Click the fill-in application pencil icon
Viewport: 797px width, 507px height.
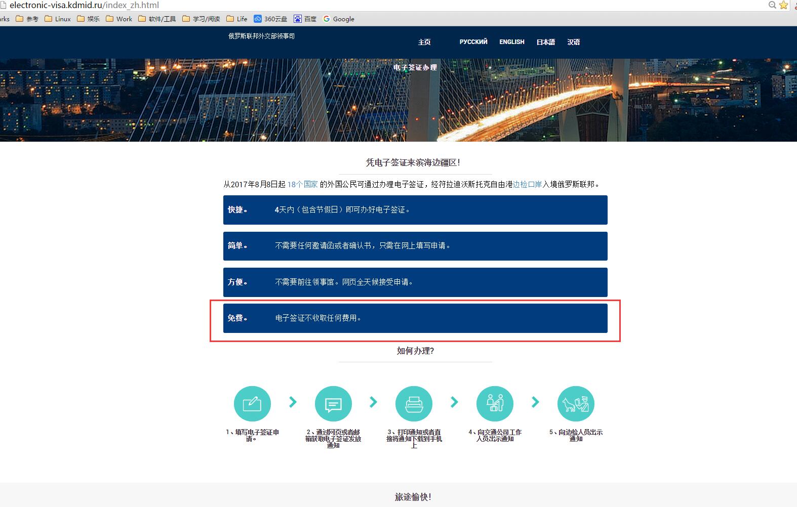click(x=252, y=404)
